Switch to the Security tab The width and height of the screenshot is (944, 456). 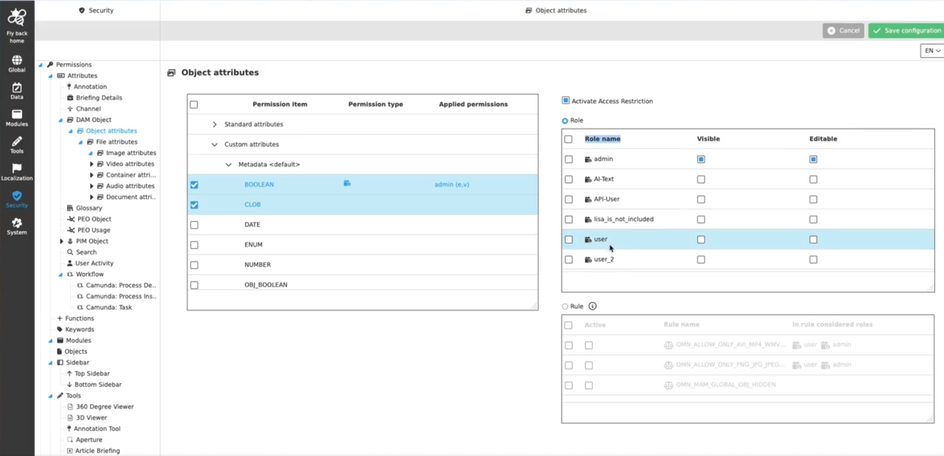[x=97, y=11]
